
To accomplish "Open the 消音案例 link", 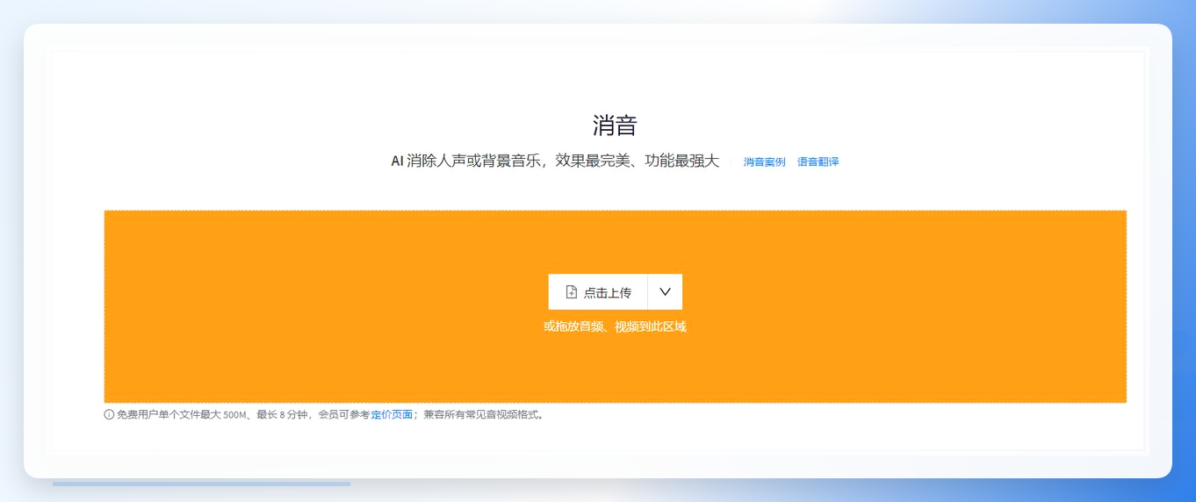I will coord(764,162).
